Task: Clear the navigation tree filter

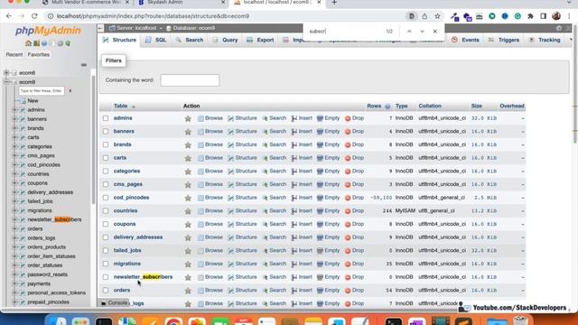Action: [70, 90]
